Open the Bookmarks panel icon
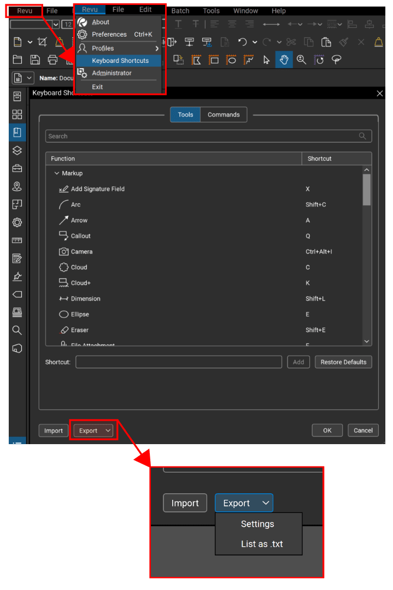Screen dimensions: 393x590 pyautogui.click(x=17, y=132)
